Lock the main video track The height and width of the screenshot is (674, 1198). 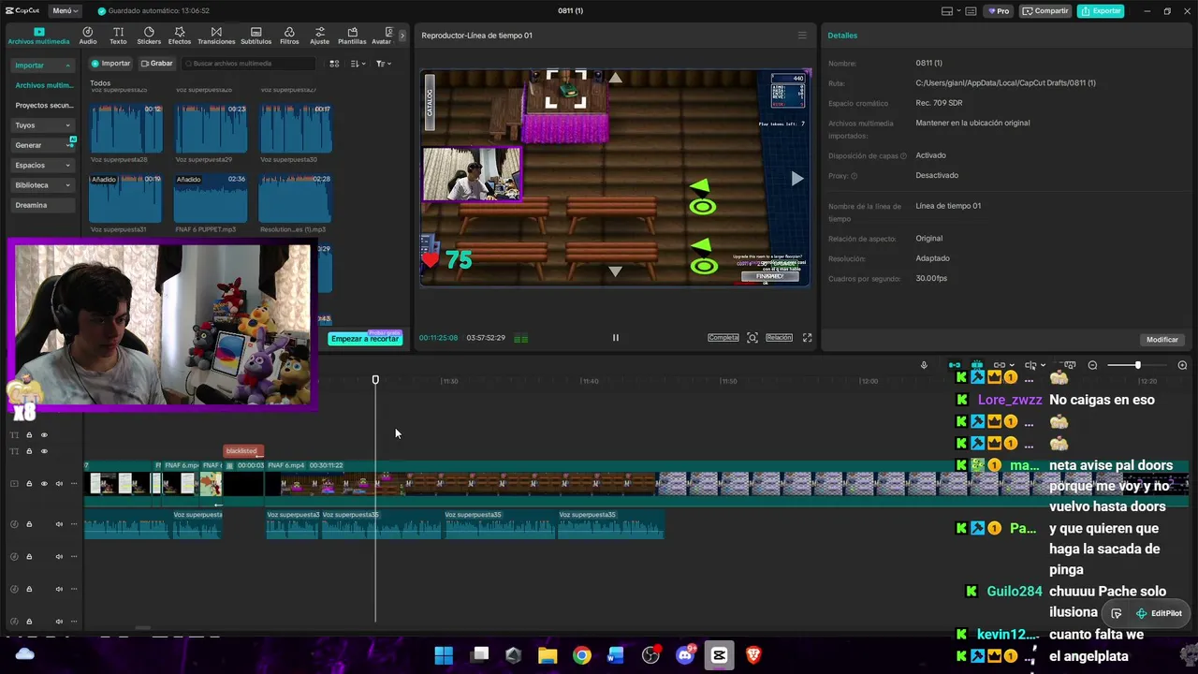coord(29,484)
